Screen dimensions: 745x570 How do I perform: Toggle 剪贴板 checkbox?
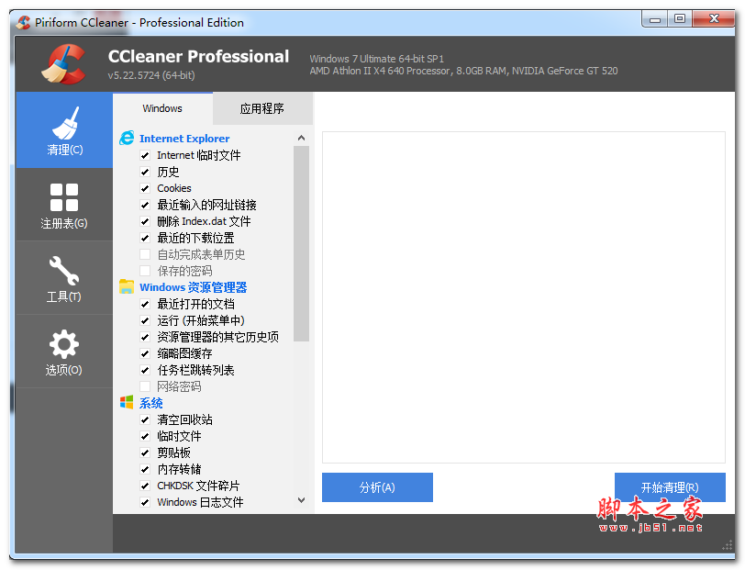click(x=145, y=453)
